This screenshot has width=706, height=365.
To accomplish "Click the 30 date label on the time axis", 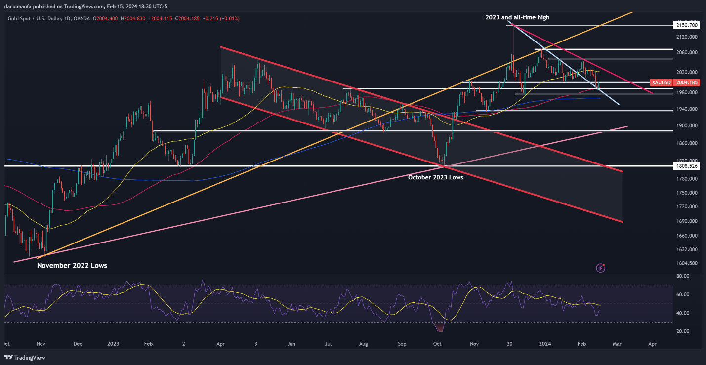I will [509, 343].
